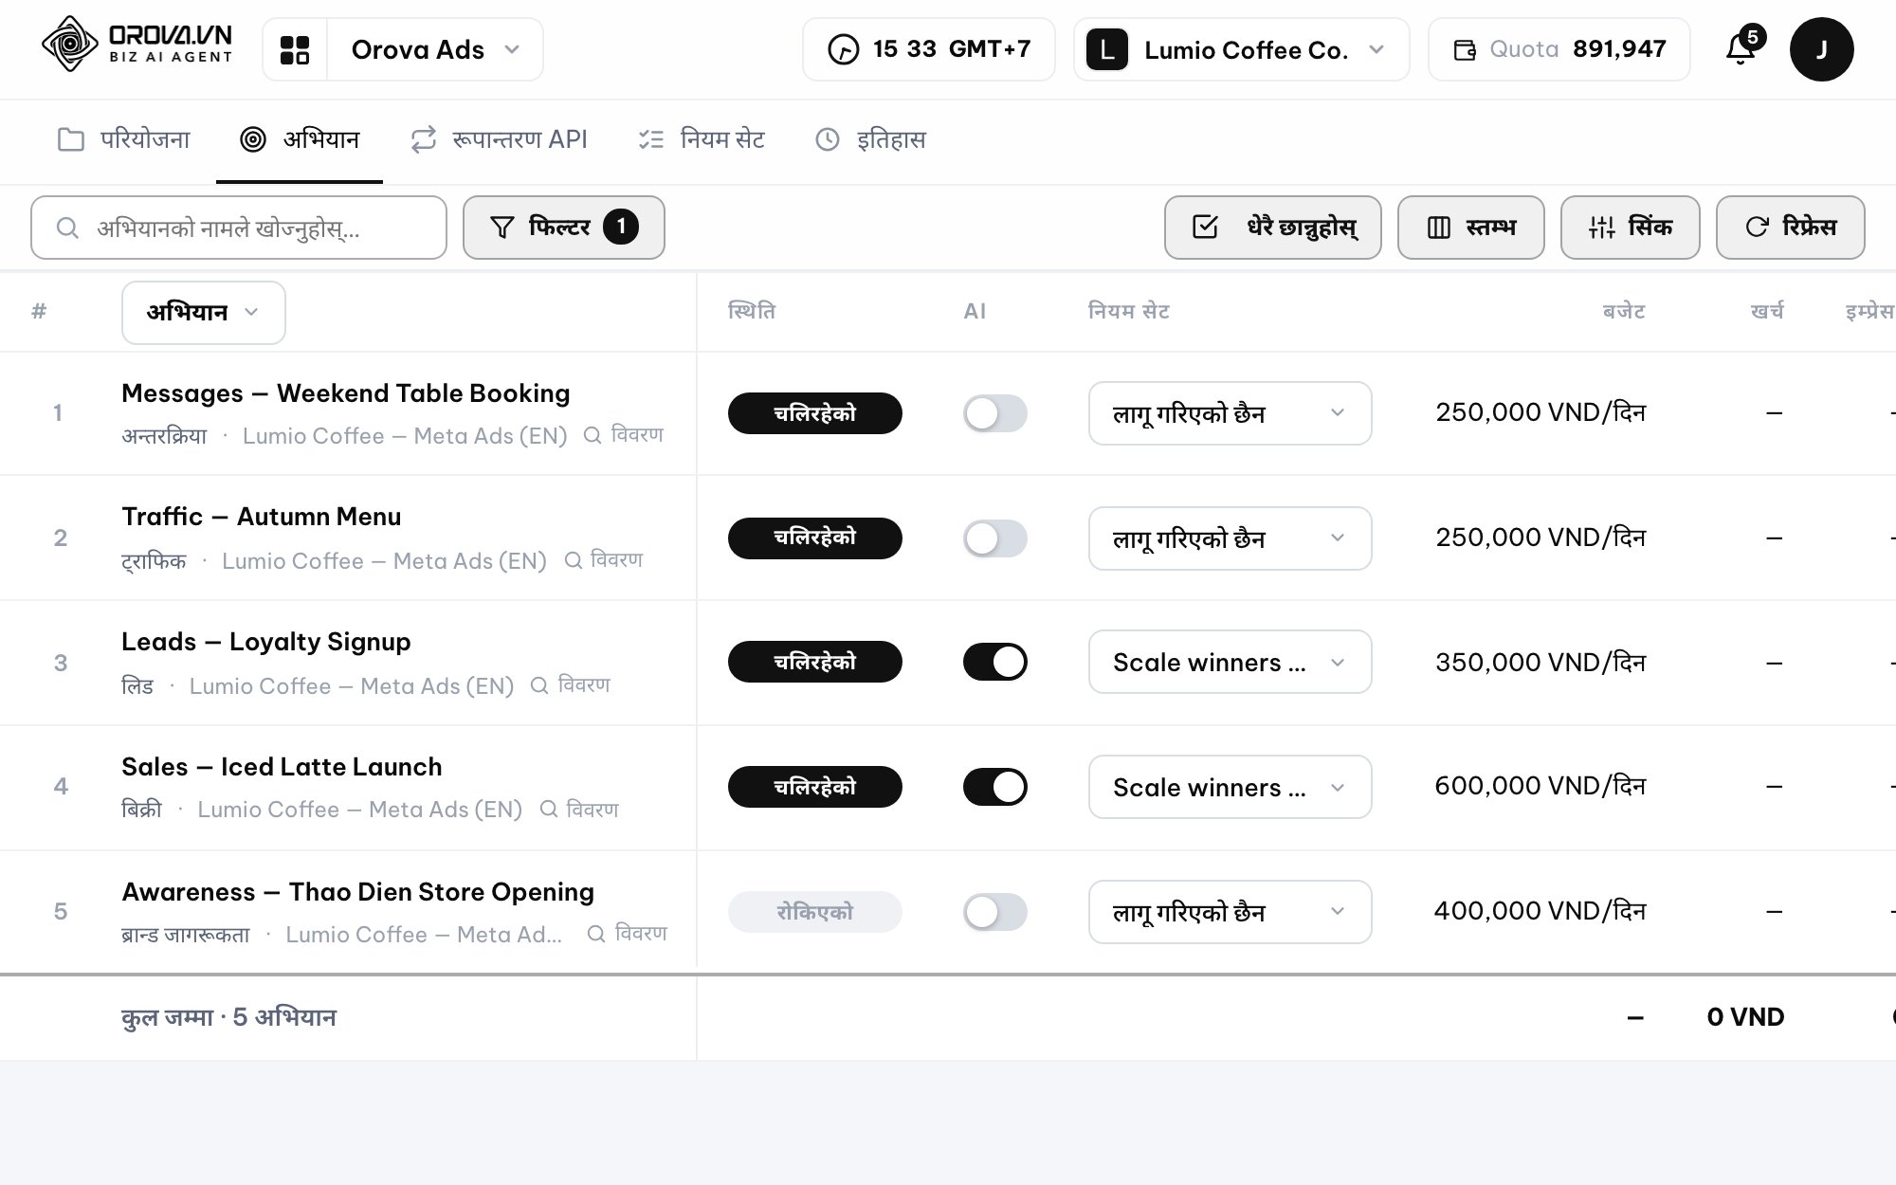
Task: Click the स्तम्भ columns button
Action: 1470,228
